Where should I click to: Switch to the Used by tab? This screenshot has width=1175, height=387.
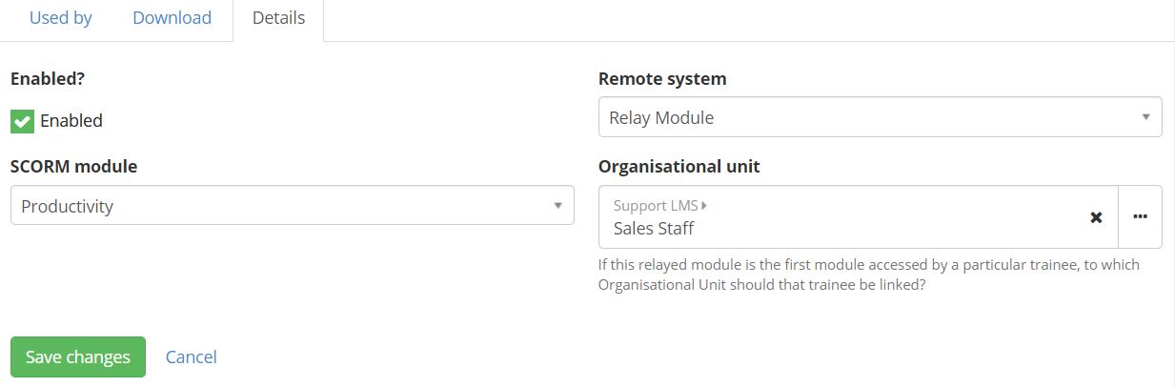[61, 18]
